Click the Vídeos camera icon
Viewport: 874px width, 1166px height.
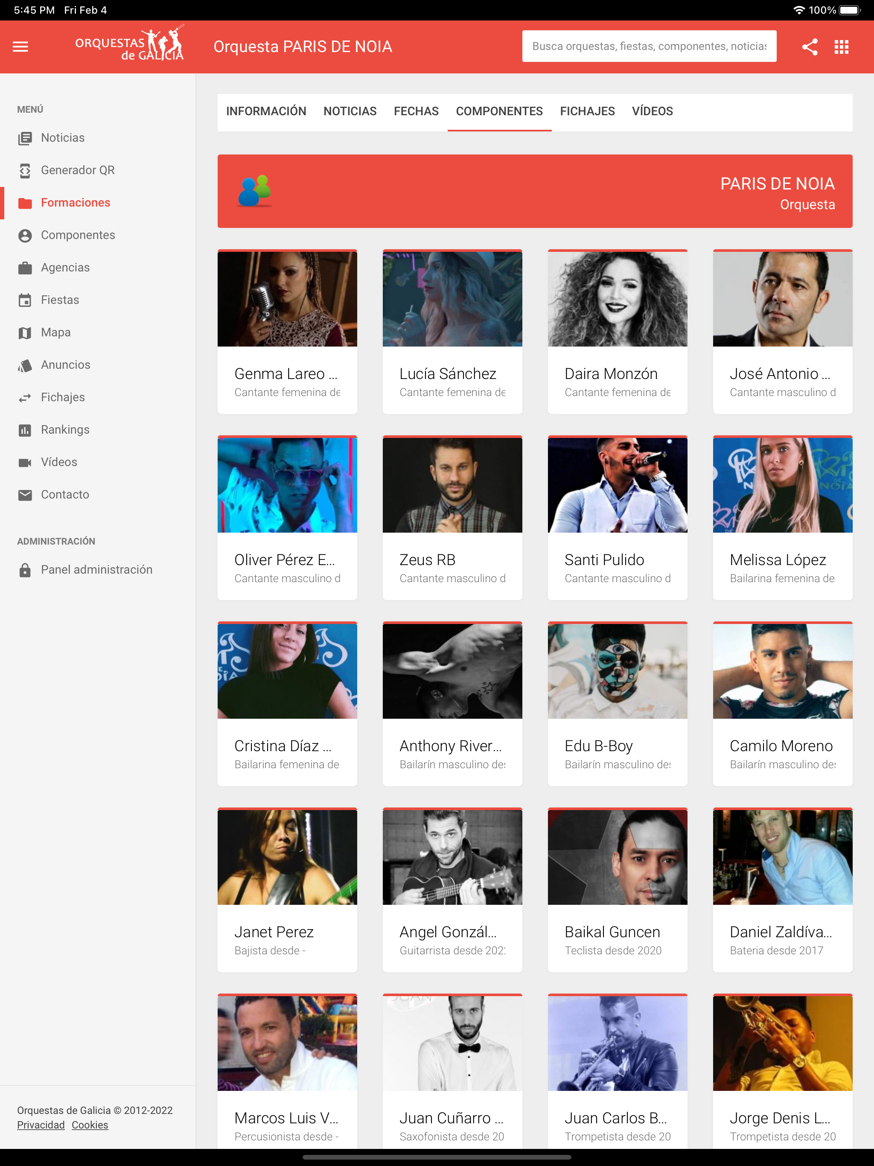(x=25, y=462)
